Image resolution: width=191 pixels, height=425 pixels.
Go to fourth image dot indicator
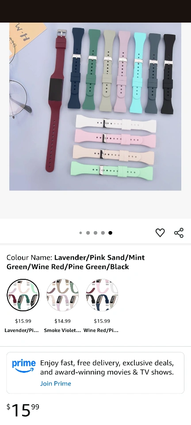pos(103,233)
